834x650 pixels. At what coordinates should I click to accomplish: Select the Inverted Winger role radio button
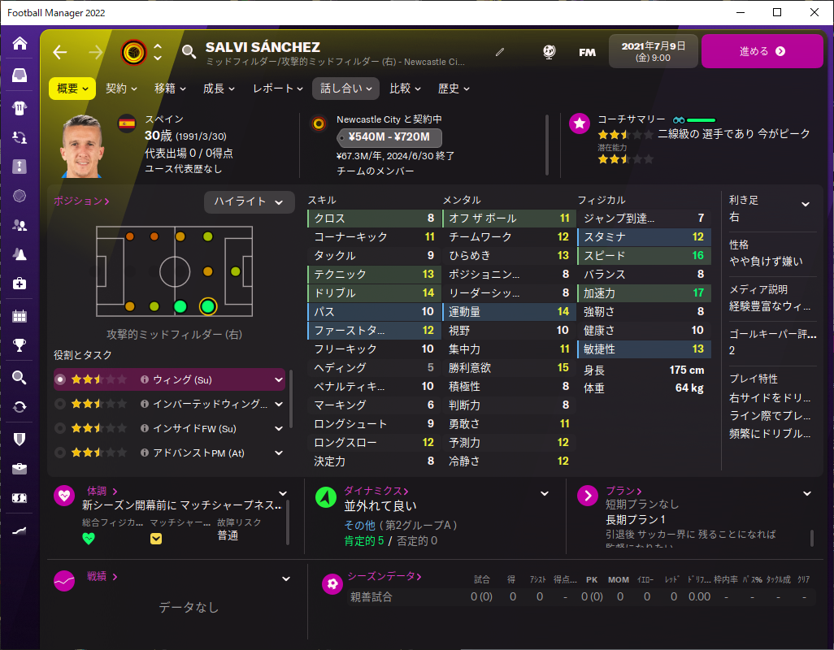click(x=60, y=404)
